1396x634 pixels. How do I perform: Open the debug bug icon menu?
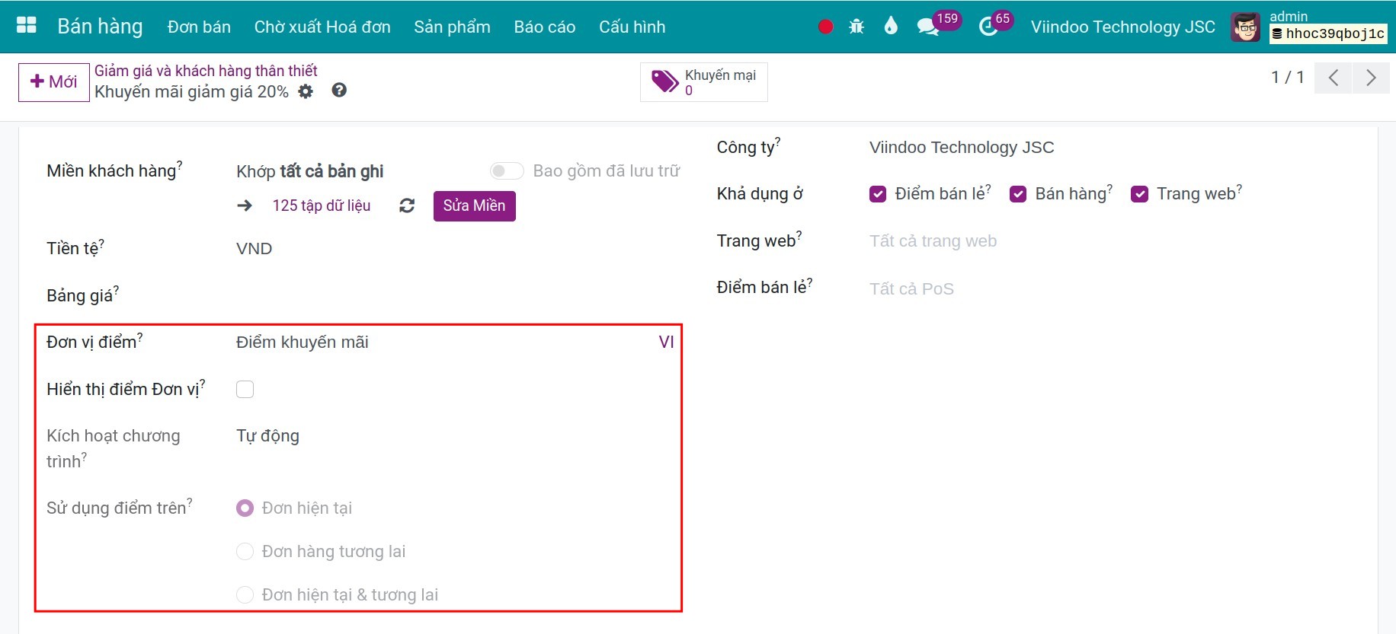click(x=856, y=27)
